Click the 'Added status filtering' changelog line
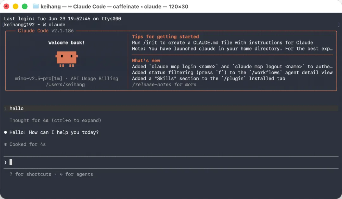Screen dimensions: 342x199 (232, 73)
